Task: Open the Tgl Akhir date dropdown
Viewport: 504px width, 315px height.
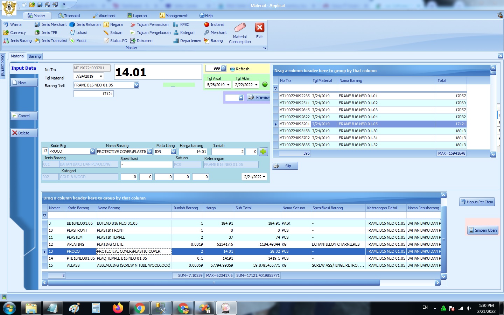Action: click(256, 85)
